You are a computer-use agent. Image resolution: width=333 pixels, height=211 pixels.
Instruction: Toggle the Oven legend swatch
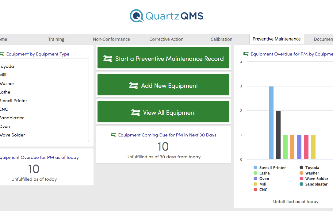[x=255, y=179]
